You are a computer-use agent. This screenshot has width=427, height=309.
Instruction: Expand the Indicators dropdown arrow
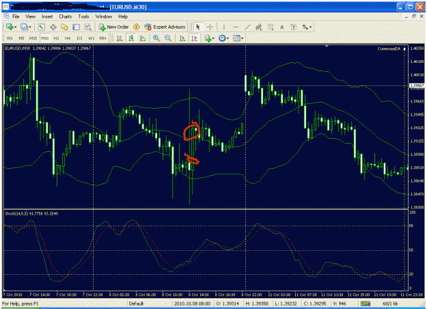point(213,38)
